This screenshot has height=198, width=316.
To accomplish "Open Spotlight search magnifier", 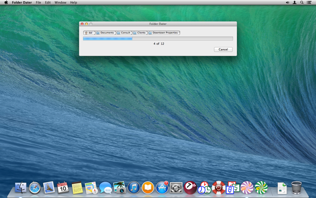I will [x=302, y=2].
